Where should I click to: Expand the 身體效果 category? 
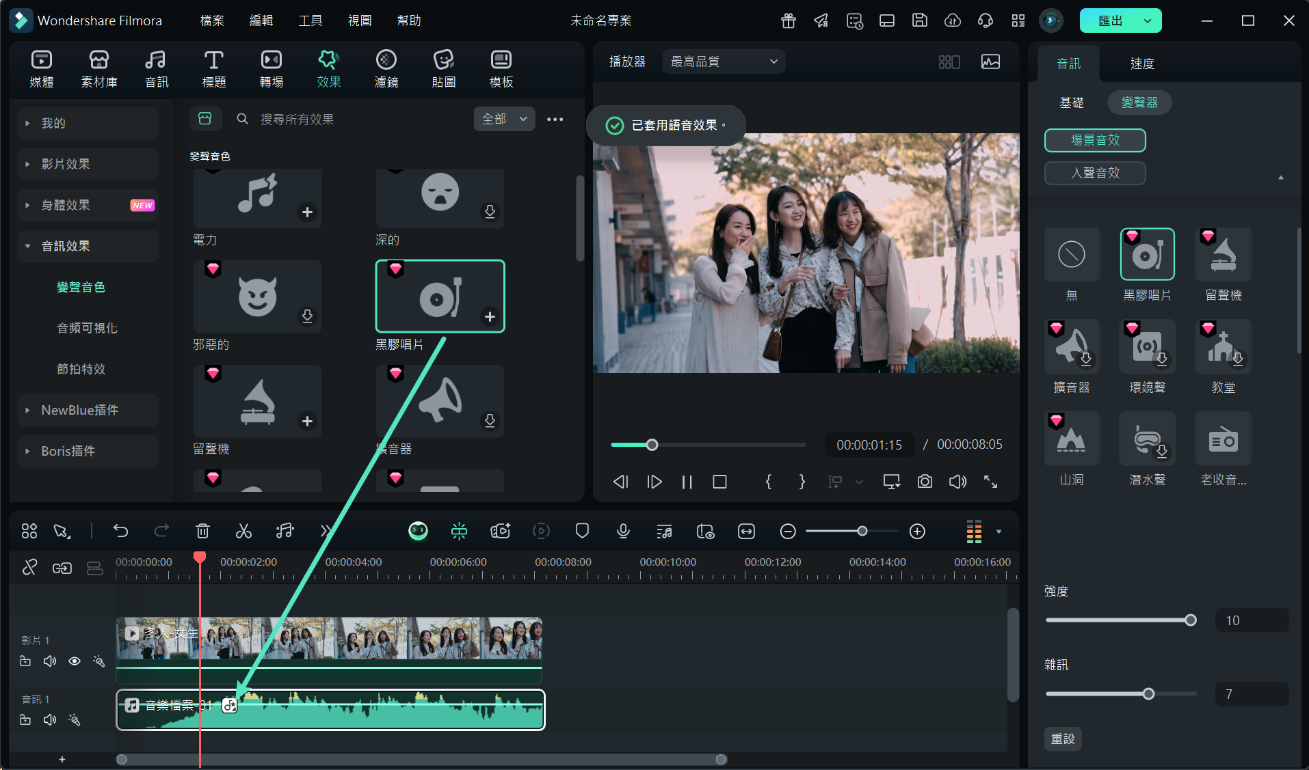(x=88, y=205)
